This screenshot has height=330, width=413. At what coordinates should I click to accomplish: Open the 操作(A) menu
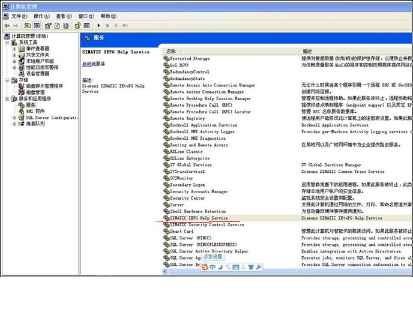coord(41,16)
